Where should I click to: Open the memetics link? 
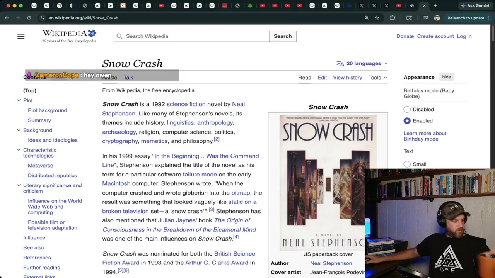154,141
